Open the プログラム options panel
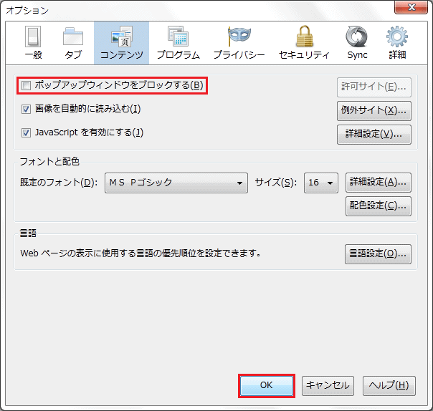This screenshot has height=411, width=433. click(178, 43)
